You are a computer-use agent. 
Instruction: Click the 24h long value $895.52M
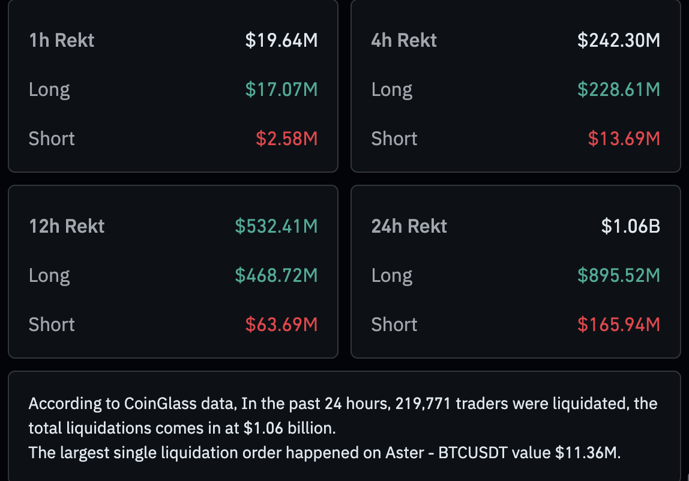point(618,275)
